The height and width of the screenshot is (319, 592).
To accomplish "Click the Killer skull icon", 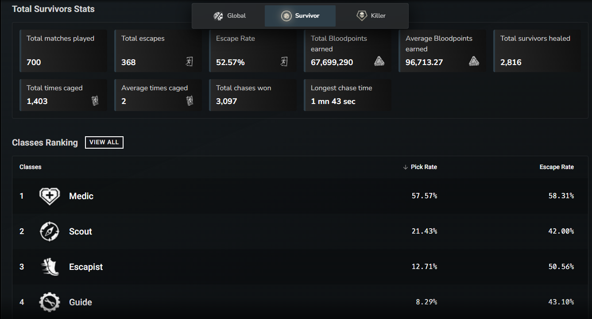I will click(x=362, y=16).
